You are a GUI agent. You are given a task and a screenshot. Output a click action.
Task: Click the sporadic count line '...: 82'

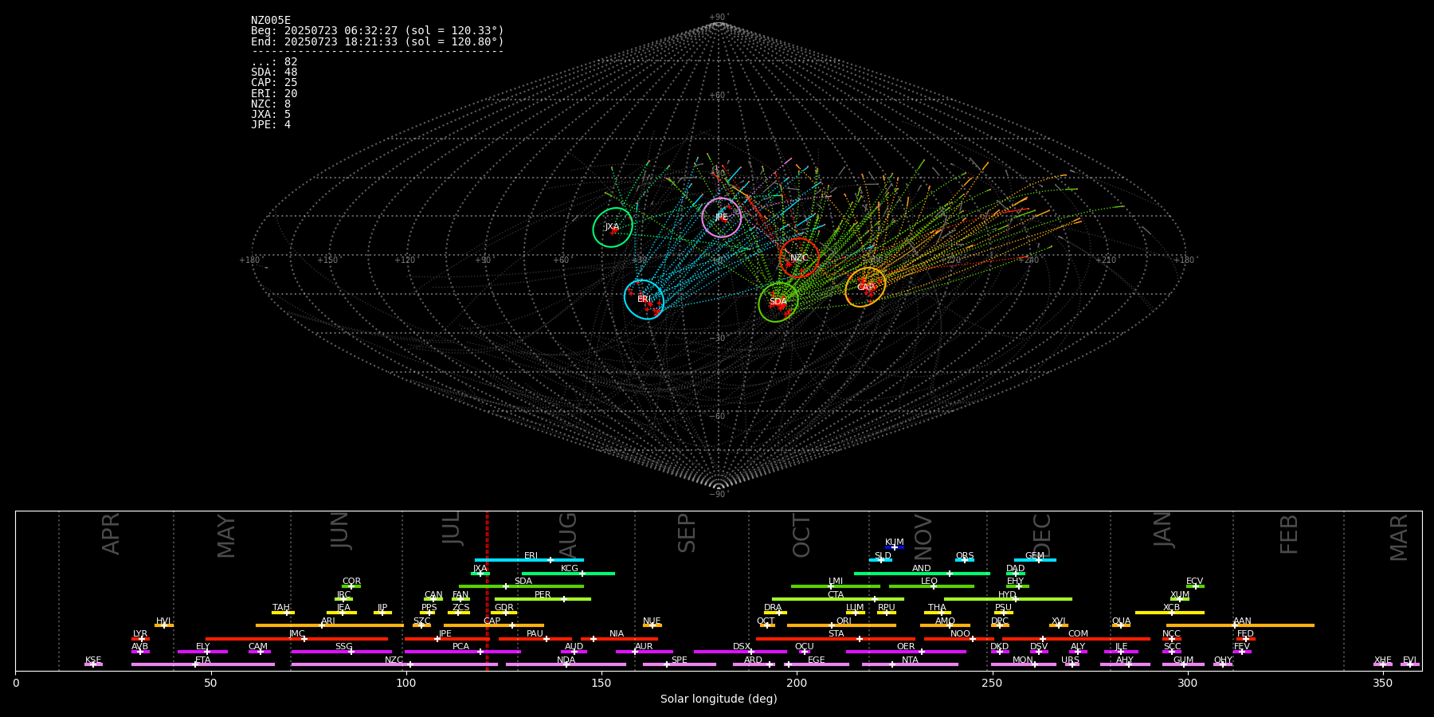pos(274,62)
